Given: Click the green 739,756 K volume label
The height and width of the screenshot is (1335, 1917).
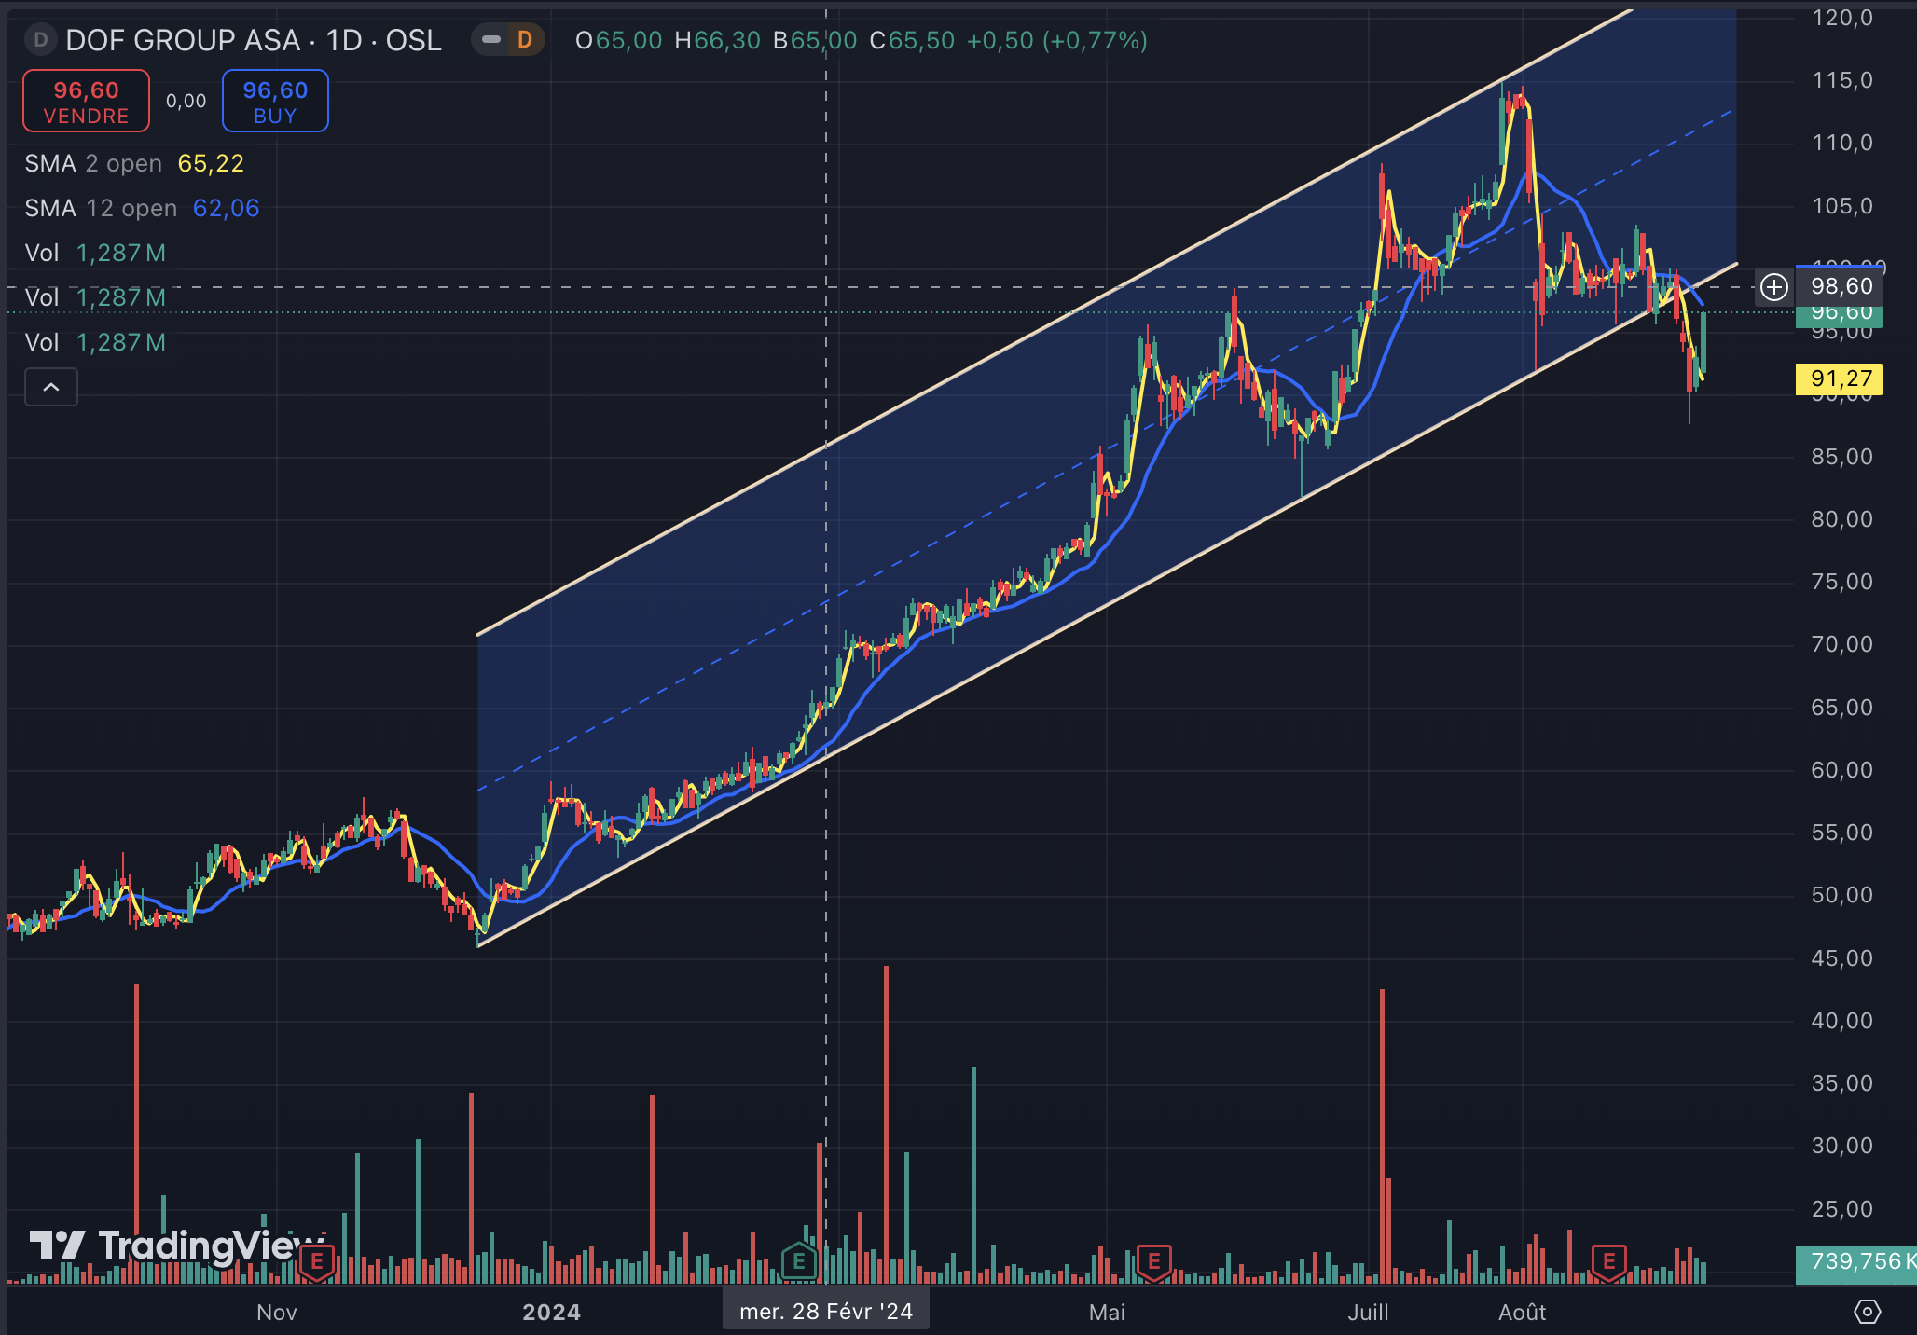Looking at the screenshot, I should pyautogui.click(x=1855, y=1262).
